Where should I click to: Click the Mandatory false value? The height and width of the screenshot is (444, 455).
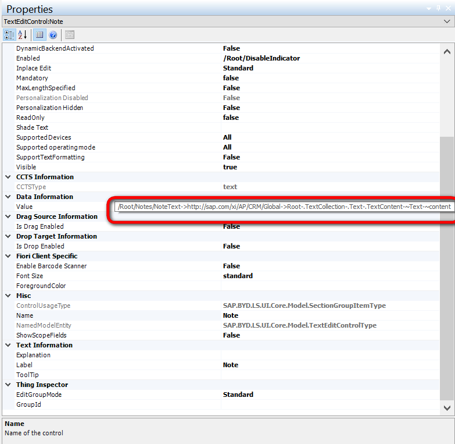(231, 78)
